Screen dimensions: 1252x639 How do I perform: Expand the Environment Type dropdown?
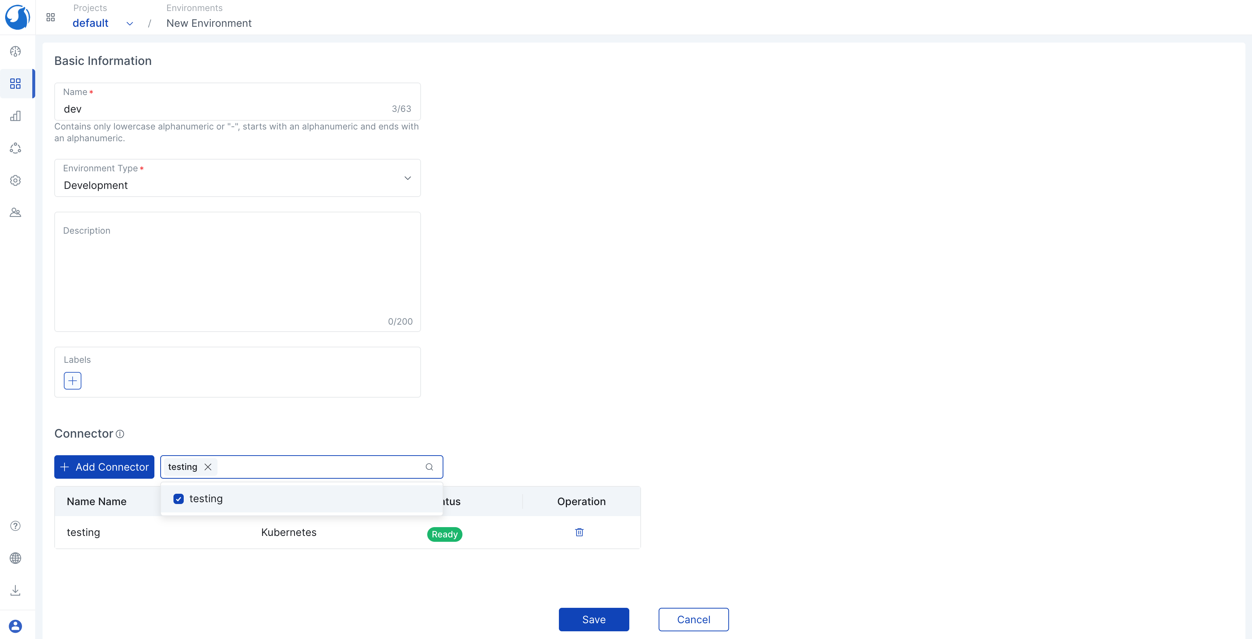pos(407,178)
